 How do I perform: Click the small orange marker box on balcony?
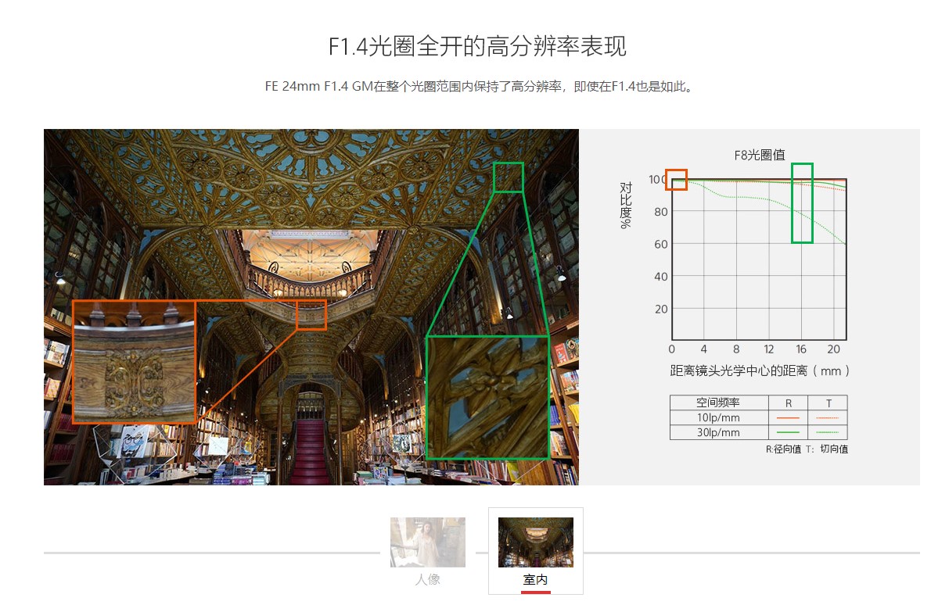click(x=311, y=315)
